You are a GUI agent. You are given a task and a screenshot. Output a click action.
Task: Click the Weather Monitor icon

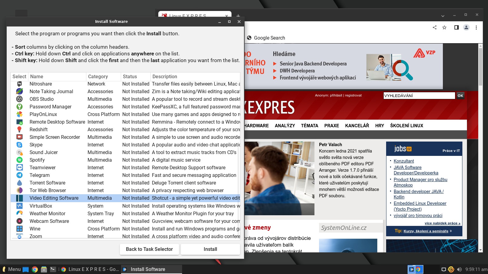tap(20, 213)
